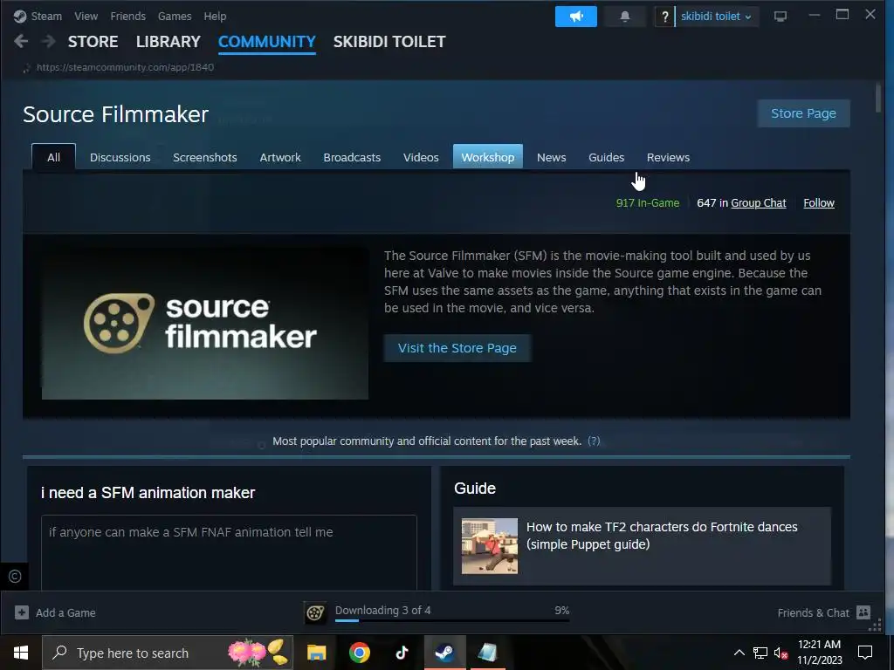
Task: Switch to the Broadcasts tab
Action: 352,157
